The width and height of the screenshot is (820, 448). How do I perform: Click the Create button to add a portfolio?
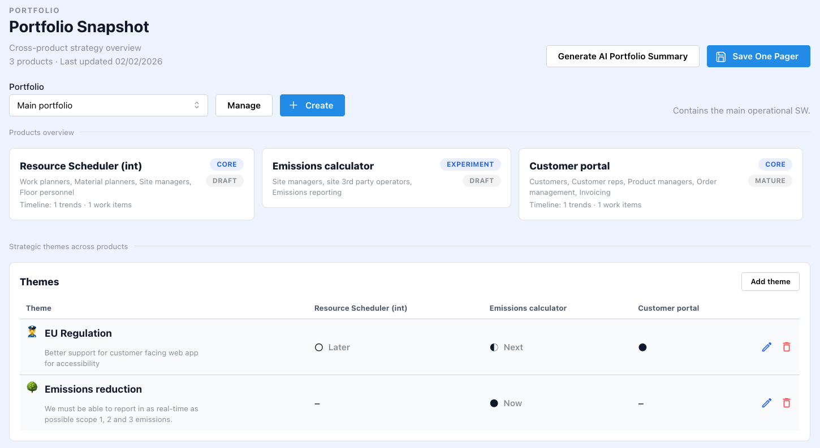tap(312, 105)
